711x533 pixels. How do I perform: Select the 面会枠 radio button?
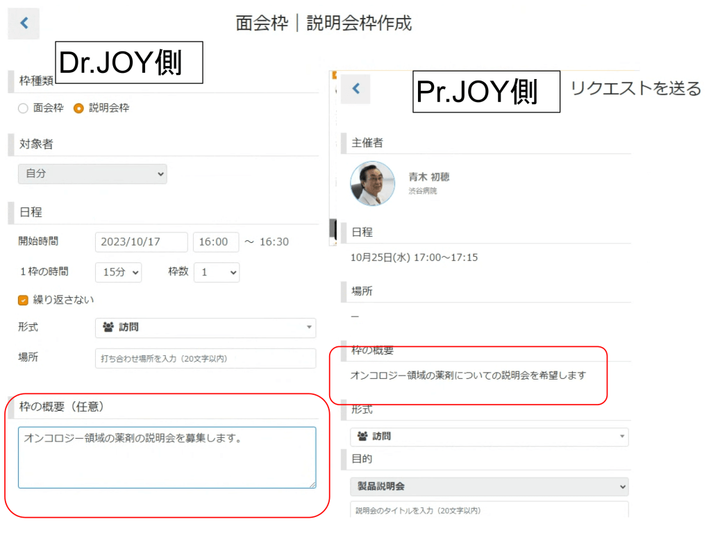click(23, 108)
